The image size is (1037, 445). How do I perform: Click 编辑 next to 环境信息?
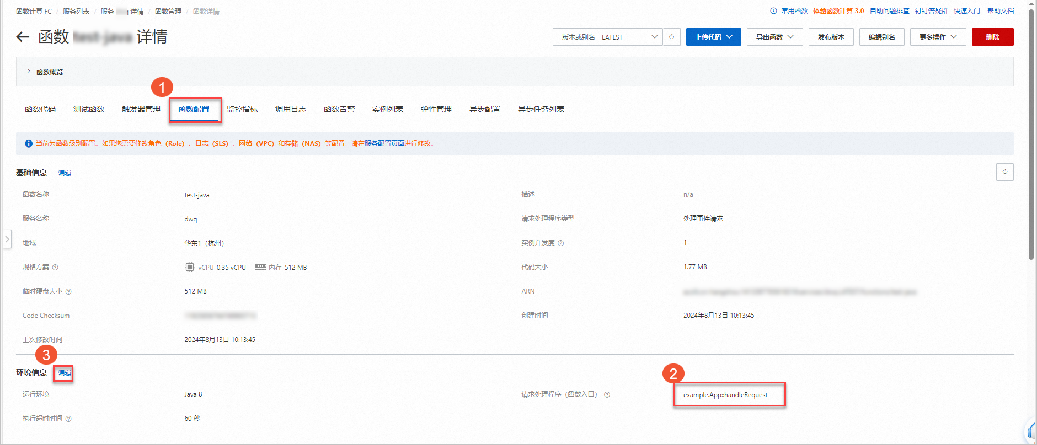click(x=65, y=373)
